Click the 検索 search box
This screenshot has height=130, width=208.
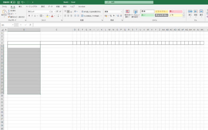(129, 2)
